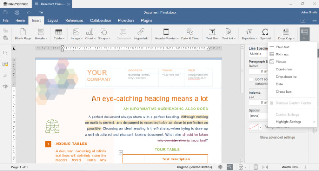Click the Left indent input field
319x171 pixels.
[258, 102]
